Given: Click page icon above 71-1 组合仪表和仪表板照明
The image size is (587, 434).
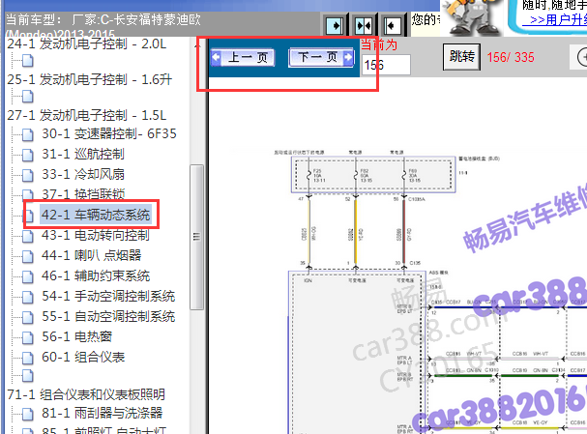Looking at the screenshot, I should 28,375.
